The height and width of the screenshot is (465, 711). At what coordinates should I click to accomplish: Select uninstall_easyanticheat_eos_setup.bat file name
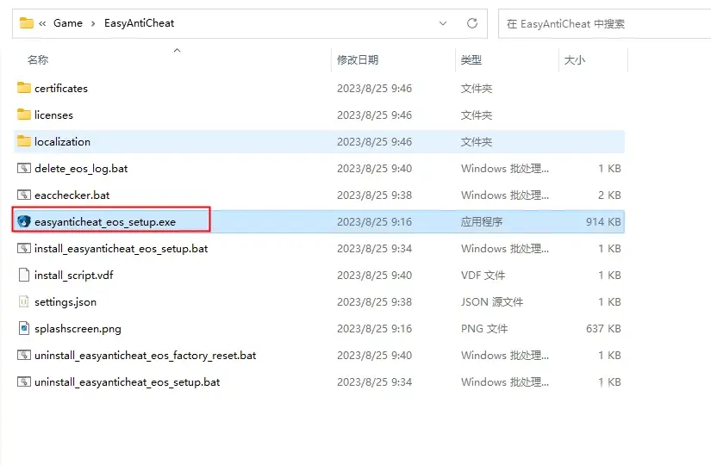click(x=128, y=382)
